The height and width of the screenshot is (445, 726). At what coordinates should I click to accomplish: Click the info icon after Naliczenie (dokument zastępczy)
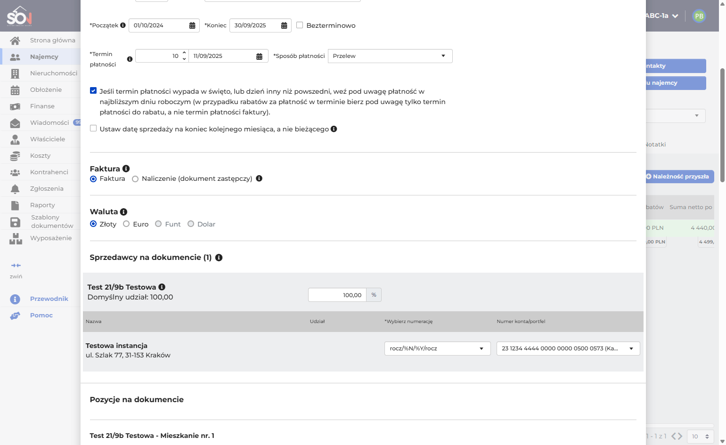pyautogui.click(x=259, y=178)
